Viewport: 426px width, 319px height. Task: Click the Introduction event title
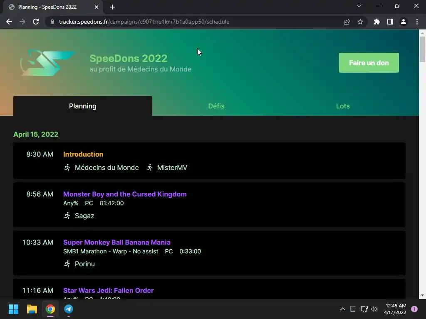83,154
